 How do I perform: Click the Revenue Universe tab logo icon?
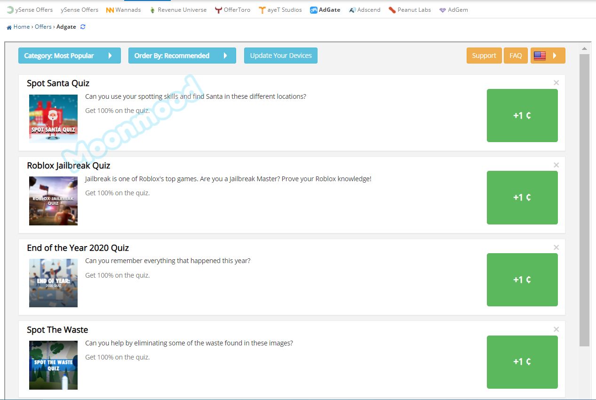(152, 10)
